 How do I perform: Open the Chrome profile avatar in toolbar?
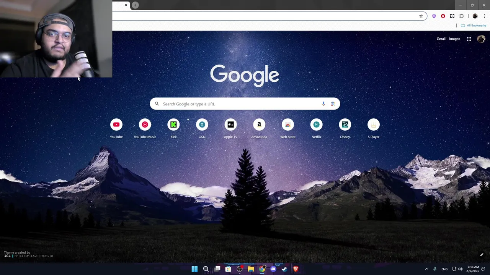[475, 16]
